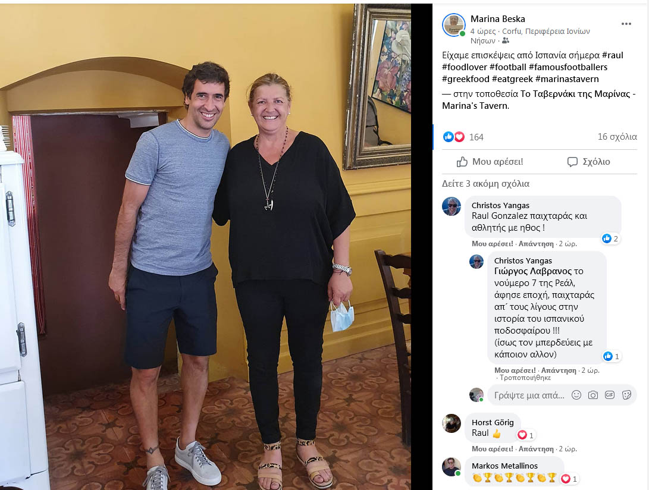Screen dimensions: 649x490
Task: Click the sticker icon in reply box
Action: tap(626, 395)
